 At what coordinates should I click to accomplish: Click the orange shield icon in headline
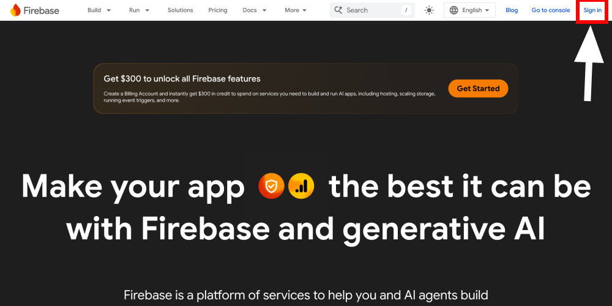coord(271,186)
